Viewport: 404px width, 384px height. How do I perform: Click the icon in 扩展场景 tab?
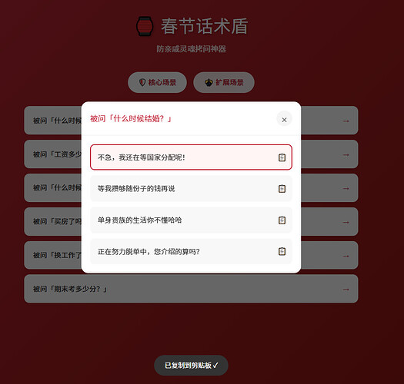209,83
